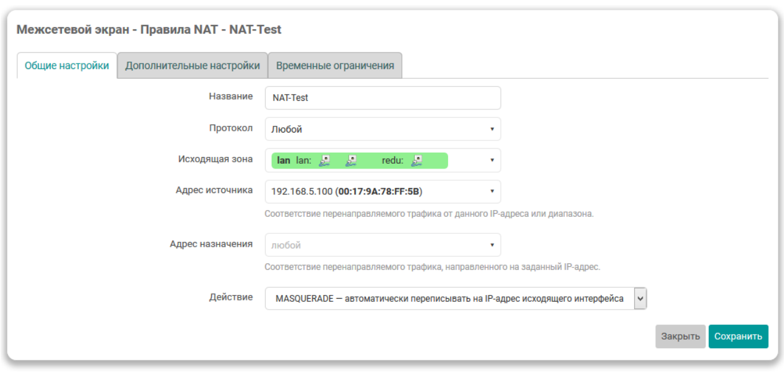Click the redu text in zone badge
784x375 pixels.
pyautogui.click(x=392, y=161)
